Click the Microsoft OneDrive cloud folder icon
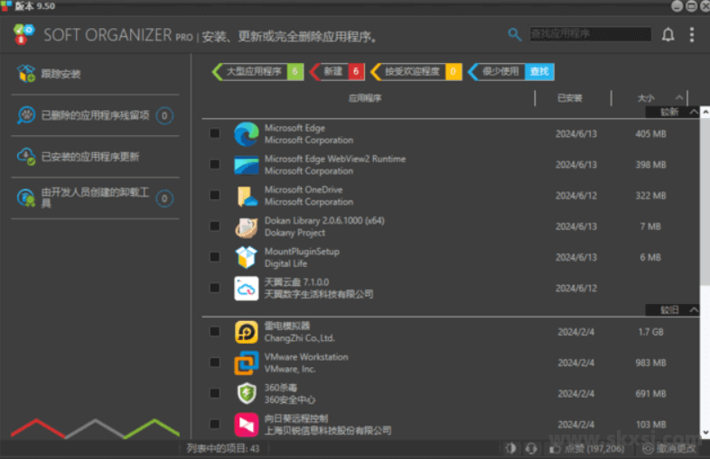Image resolution: width=710 pixels, height=459 pixels. click(247, 196)
